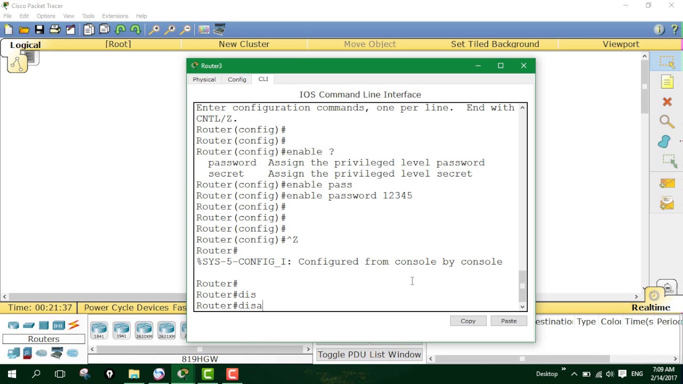683x384 pixels.
Task: Choose the Delete tool red X
Action: point(667,101)
